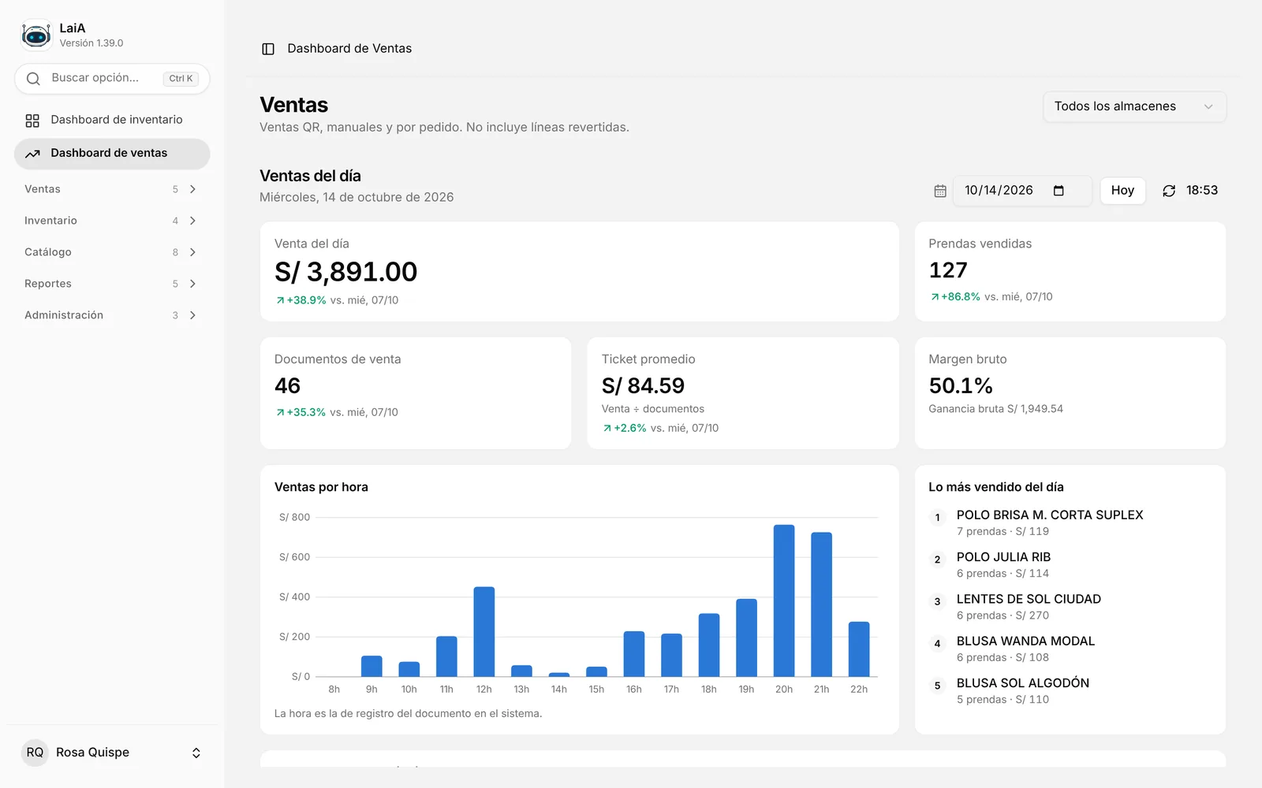
Task: Select Dashboard de ventas menu item
Action: coord(112,154)
